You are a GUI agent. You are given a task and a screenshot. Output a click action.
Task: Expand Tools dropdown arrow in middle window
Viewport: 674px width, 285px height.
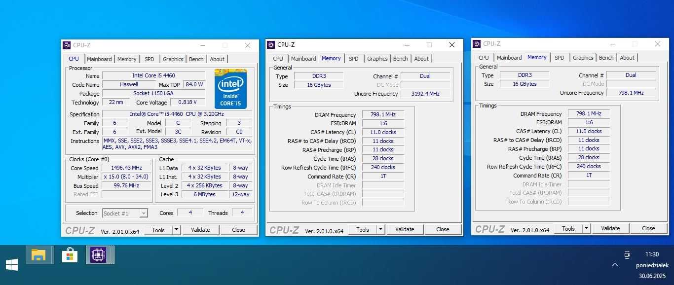coord(380,229)
